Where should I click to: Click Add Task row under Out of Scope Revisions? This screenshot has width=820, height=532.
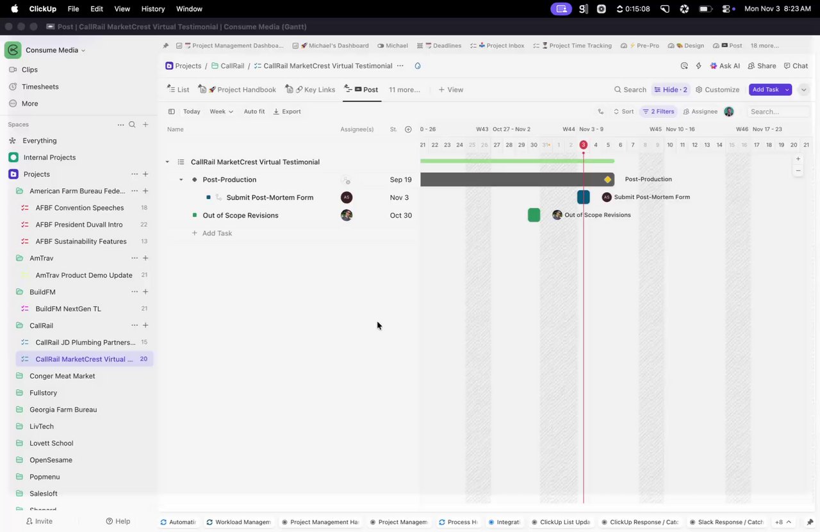(212, 233)
